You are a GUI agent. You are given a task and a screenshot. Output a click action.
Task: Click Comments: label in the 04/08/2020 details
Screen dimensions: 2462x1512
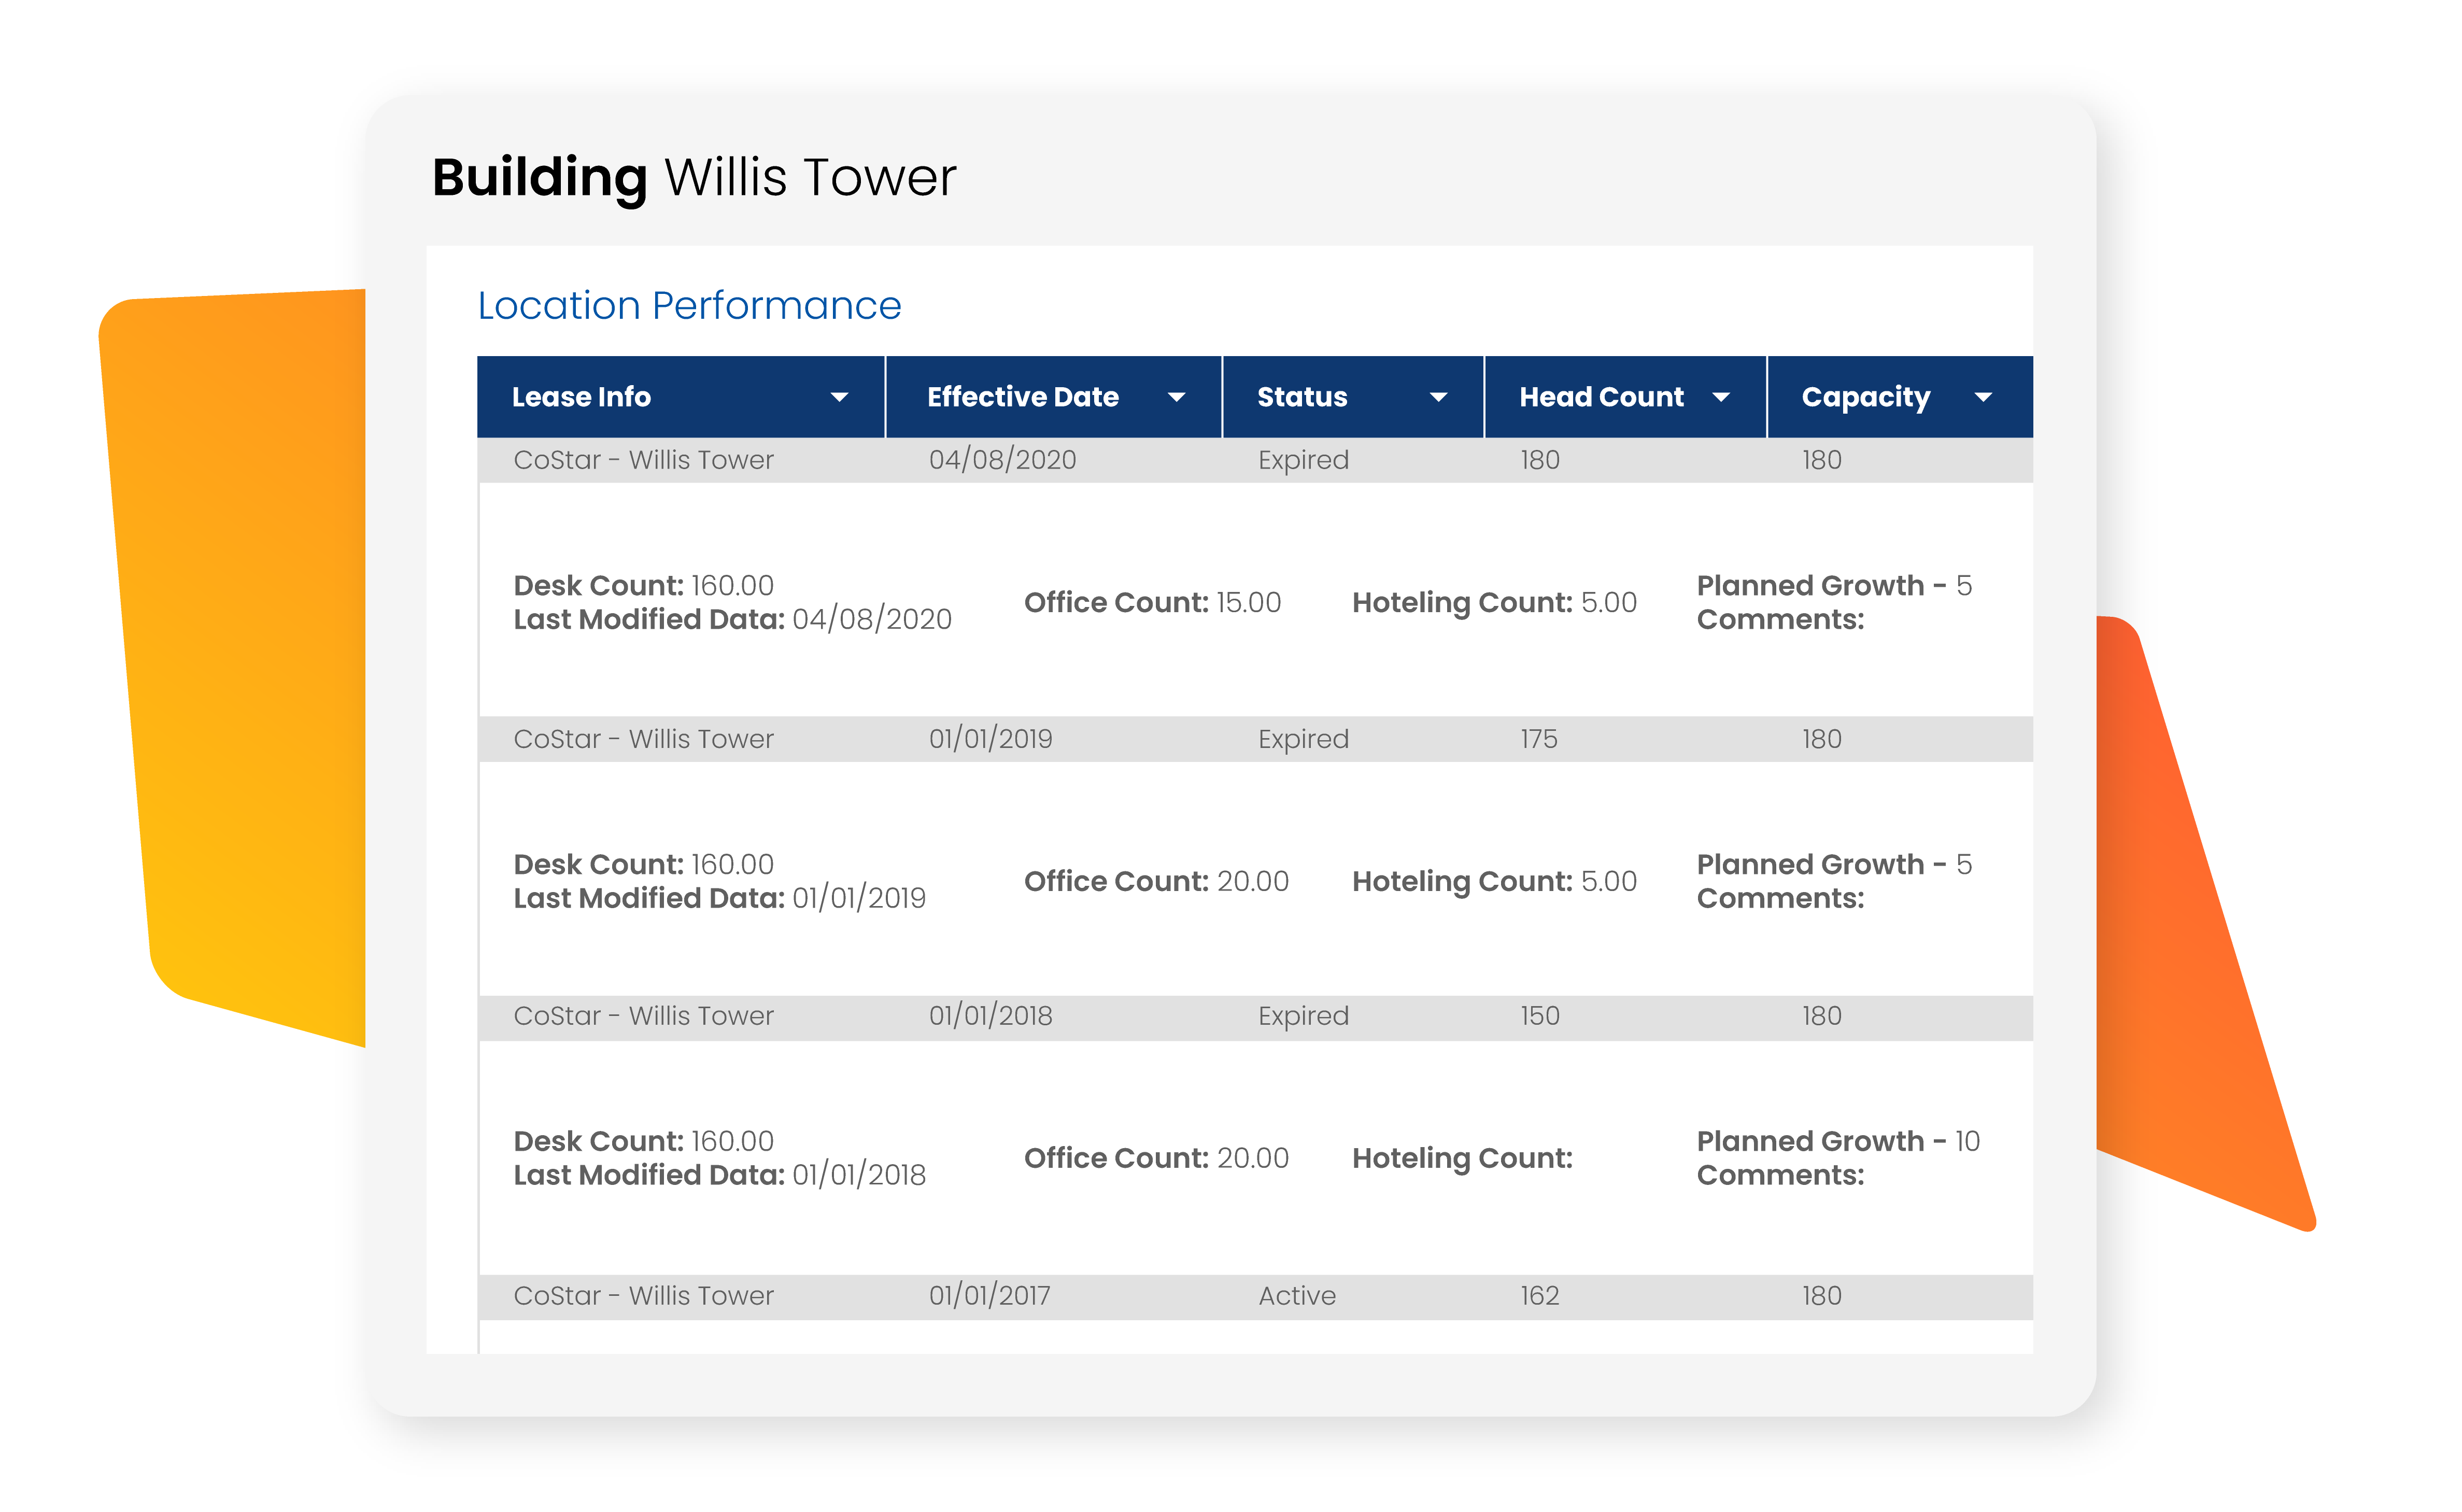(x=1780, y=620)
